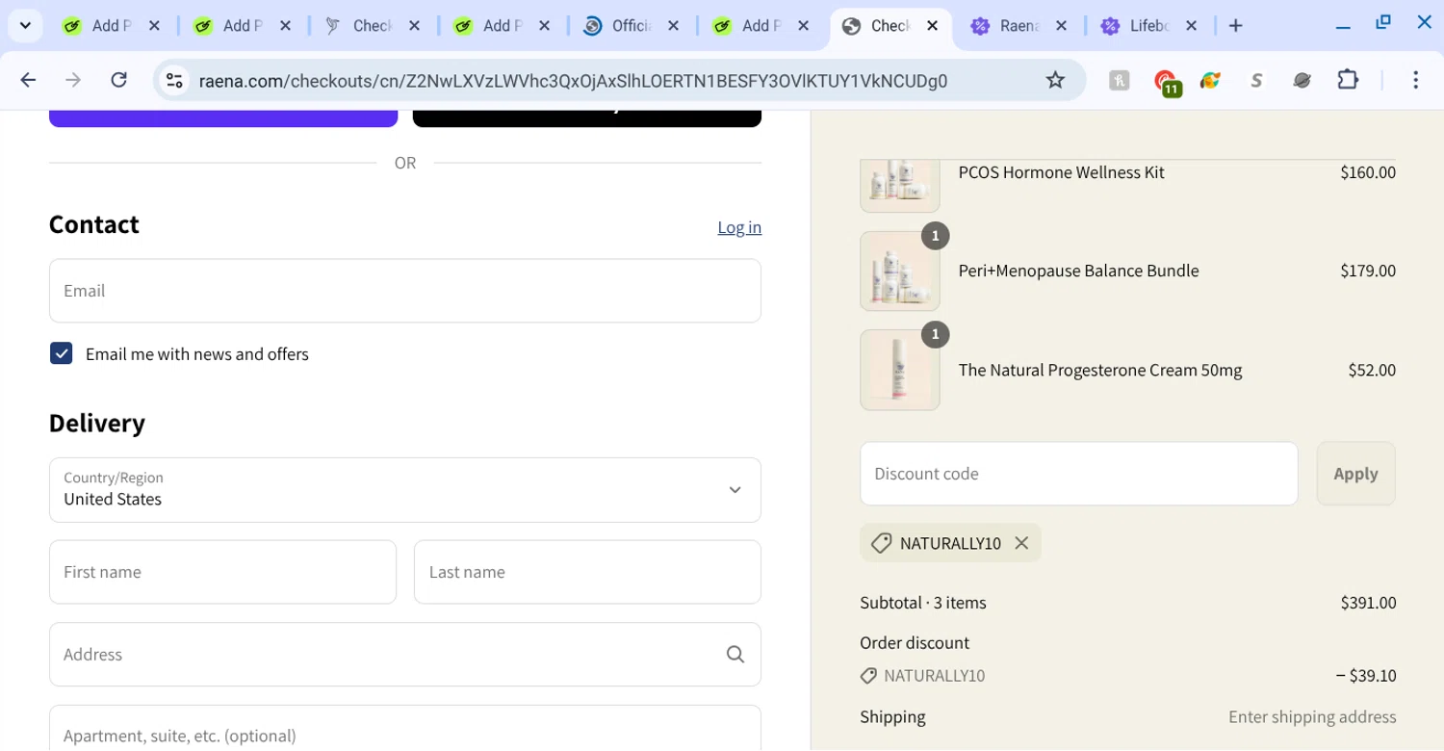The height and width of the screenshot is (751, 1444).
Task: Click 'Subtotal · 3 items' label
Action: [x=922, y=603]
